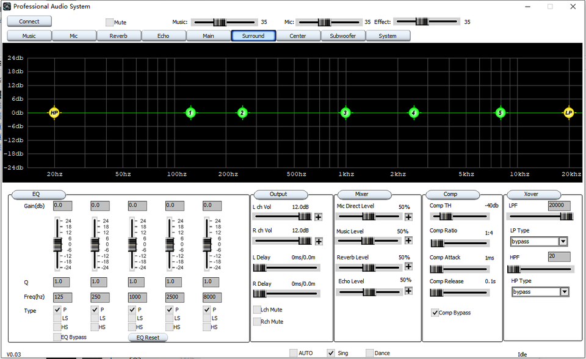Toggle the Comp Bypass checkbox
The width and height of the screenshot is (586, 359).
click(x=435, y=313)
